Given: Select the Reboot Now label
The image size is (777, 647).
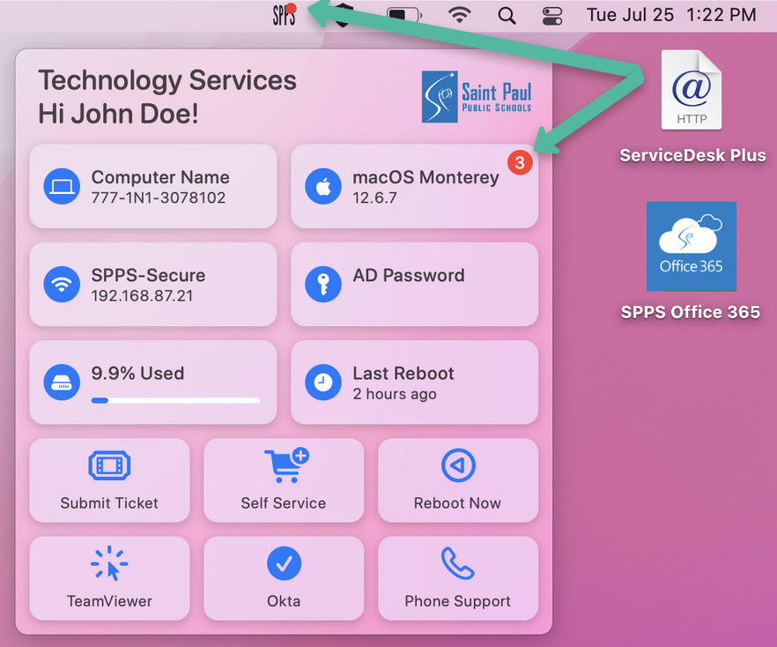Looking at the screenshot, I should 457,503.
